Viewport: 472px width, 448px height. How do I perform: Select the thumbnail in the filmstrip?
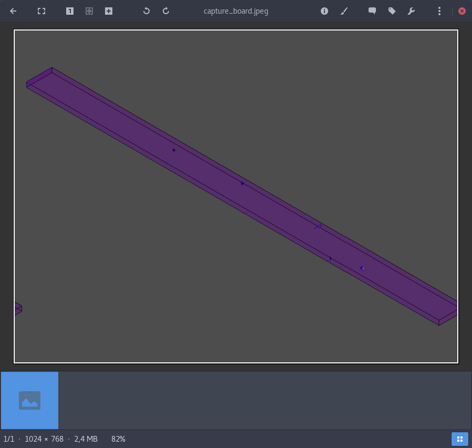pos(29,400)
